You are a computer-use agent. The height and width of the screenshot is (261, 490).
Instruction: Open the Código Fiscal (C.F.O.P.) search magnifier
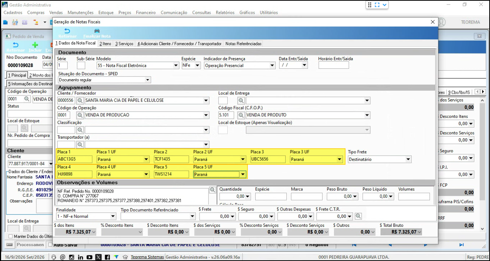pos(241,115)
